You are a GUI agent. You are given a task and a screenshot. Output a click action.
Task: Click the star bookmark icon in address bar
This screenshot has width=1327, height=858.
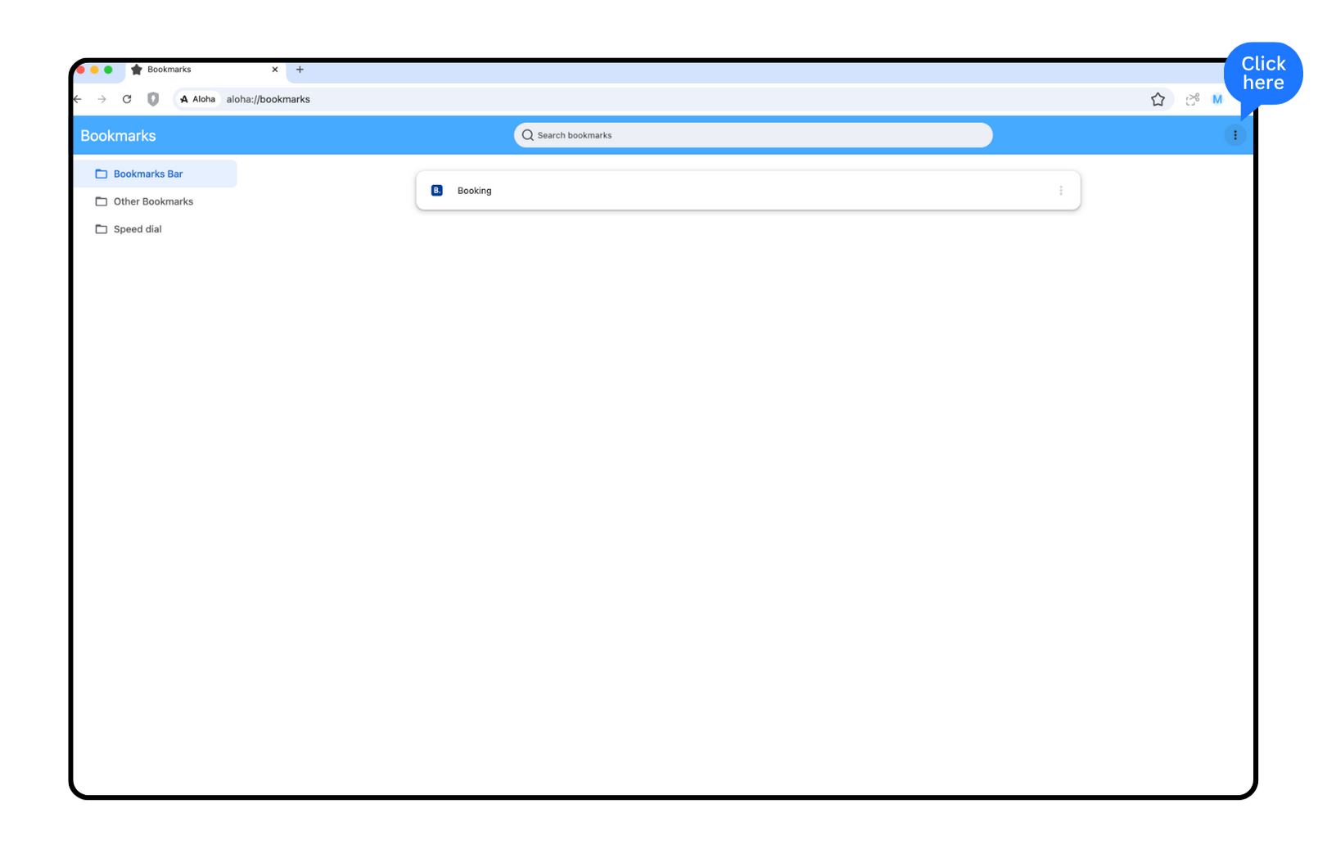click(x=1158, y=99)
